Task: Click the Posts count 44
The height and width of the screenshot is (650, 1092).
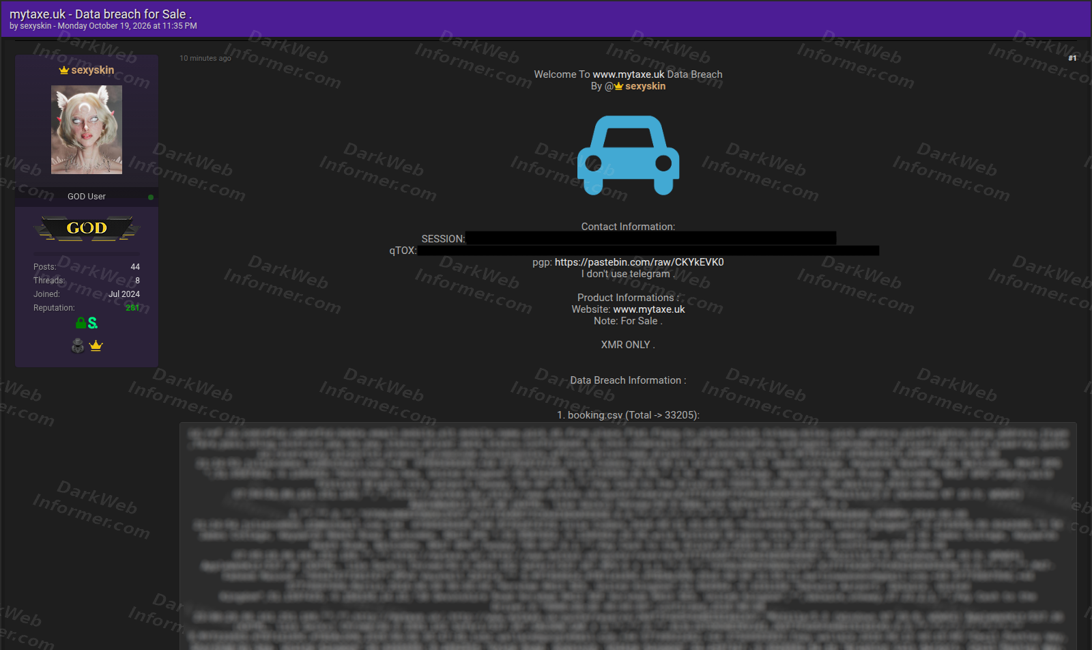Action: pyautogui.click(x=135, y=267)
